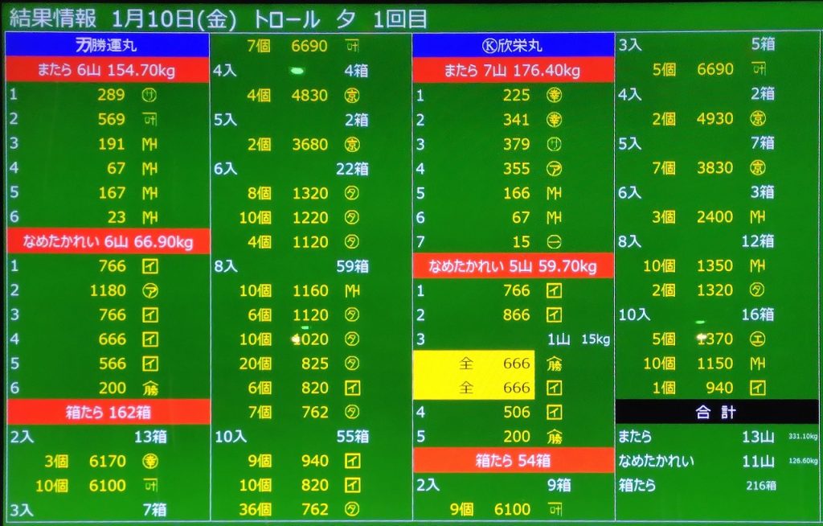Click the circled mark in row 7 price 15

(554, 242)
